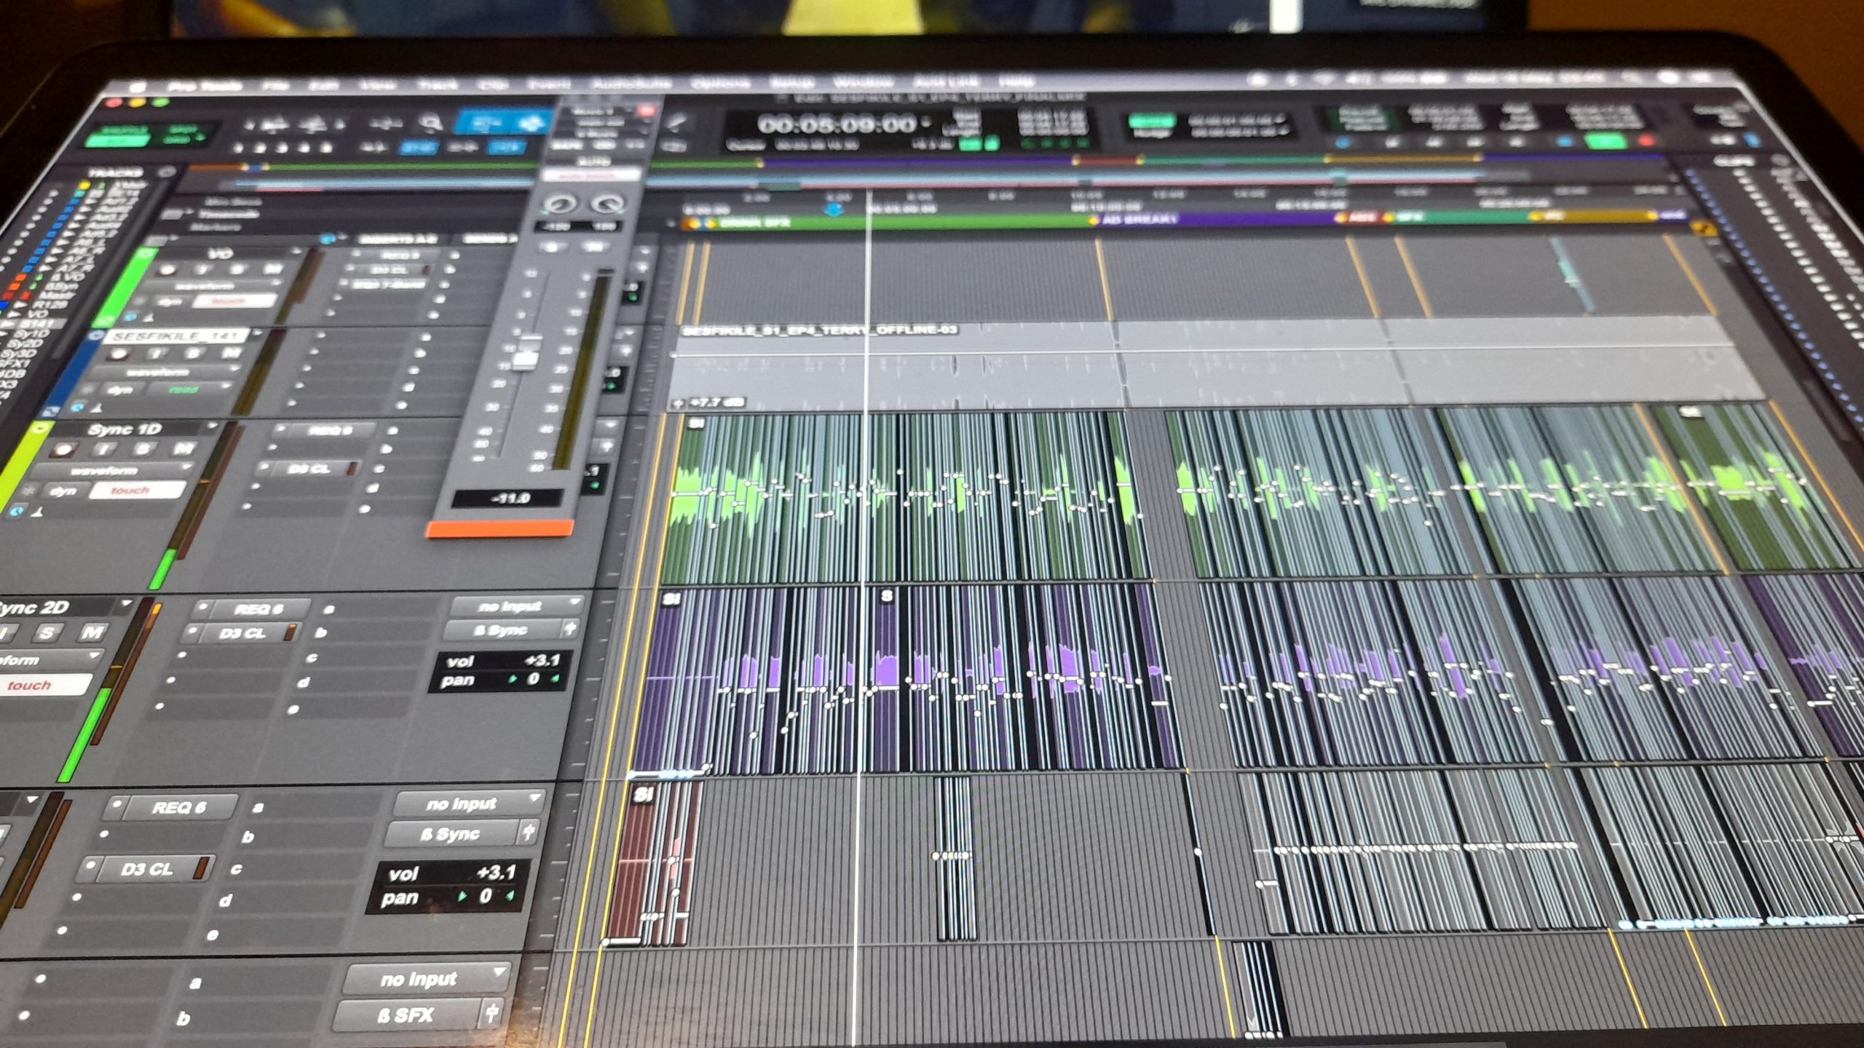Click the Pencil tool icon
This screenshot has height=1048, width=1864.
676,124
